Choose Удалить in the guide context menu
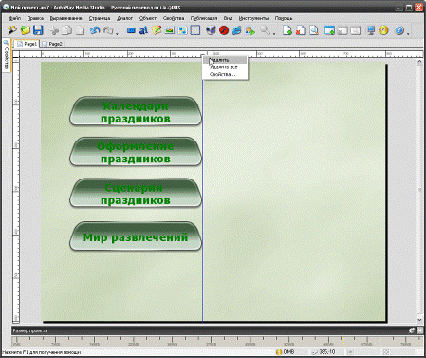 225,60
